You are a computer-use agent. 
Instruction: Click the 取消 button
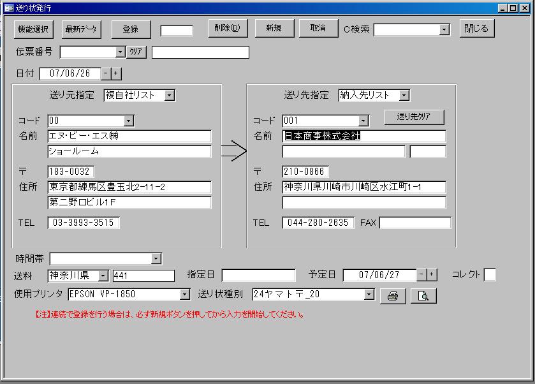pos(318,28)
